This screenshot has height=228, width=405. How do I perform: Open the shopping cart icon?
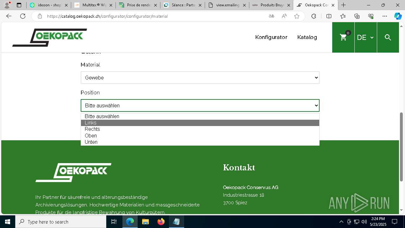tap(343, 37)
